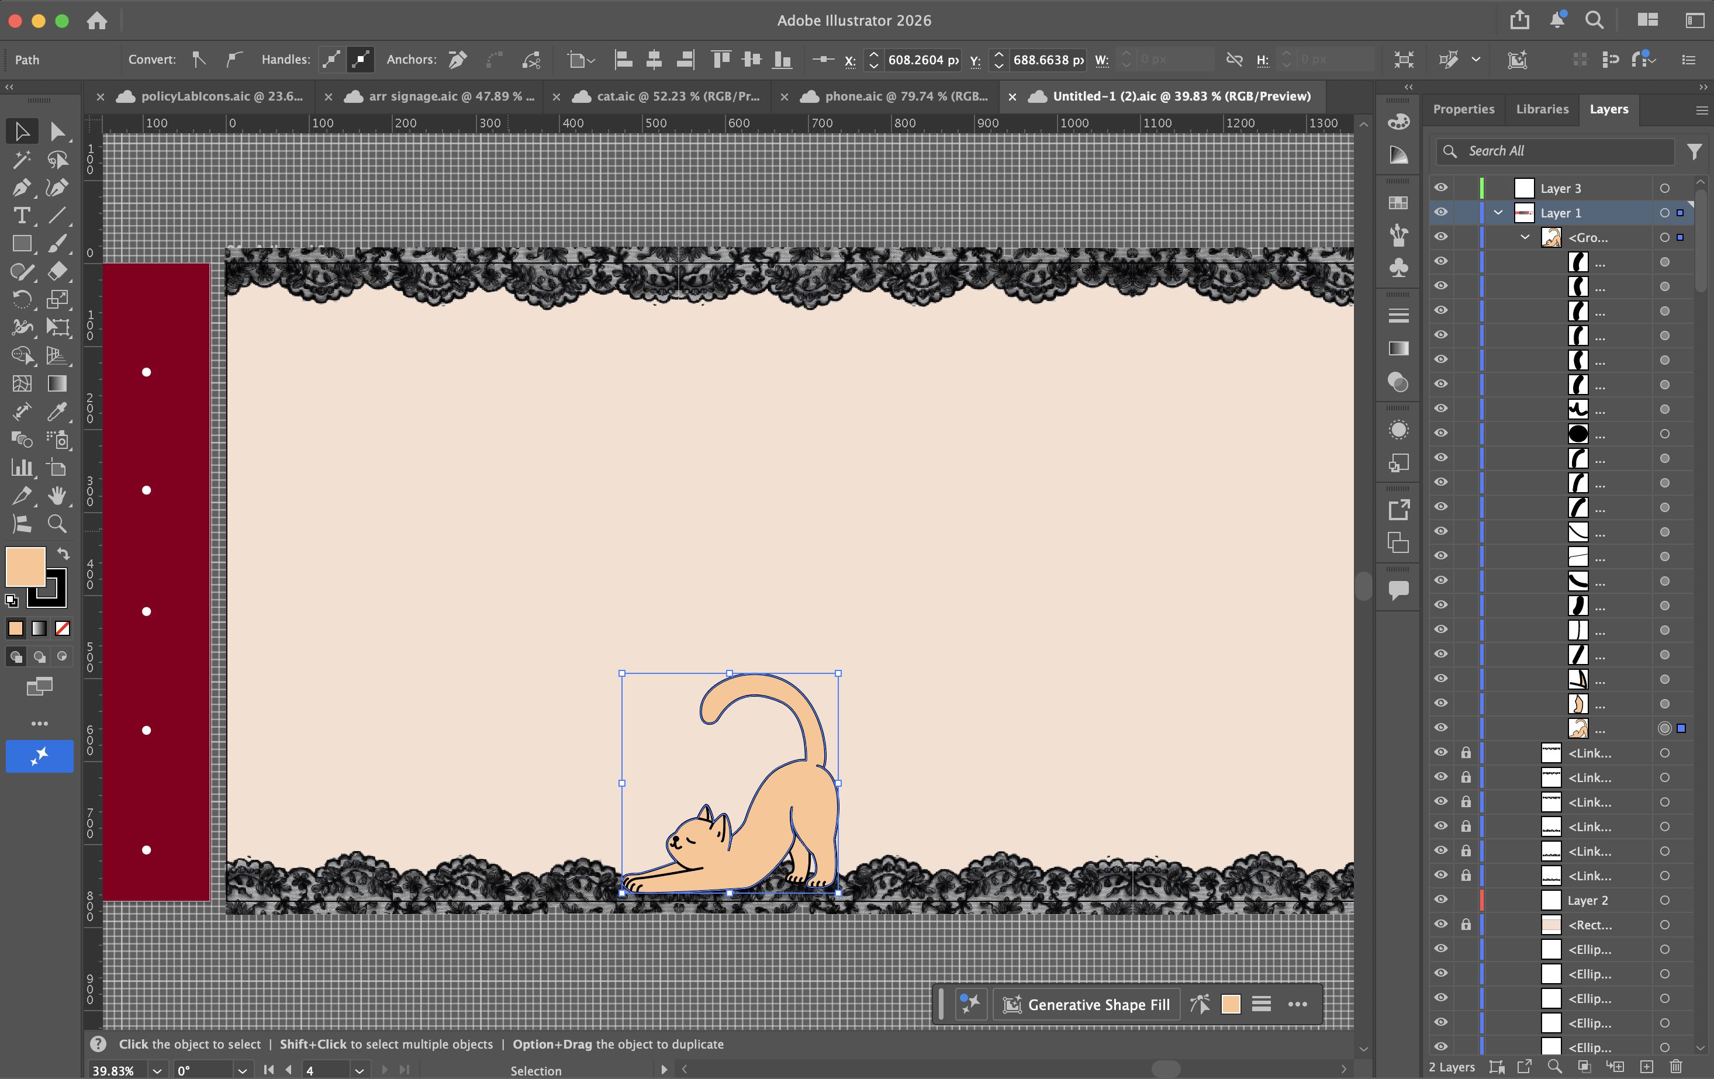This screenshot has height=1079, width=1714.
Task: Select the Rectangle tool
Action: click(22, 244)
